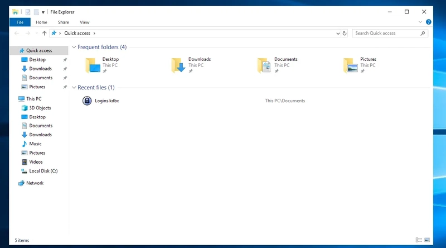Open Local Disk (C:) in sidebar
Viewport: 446px width, 248px height.
43,171
